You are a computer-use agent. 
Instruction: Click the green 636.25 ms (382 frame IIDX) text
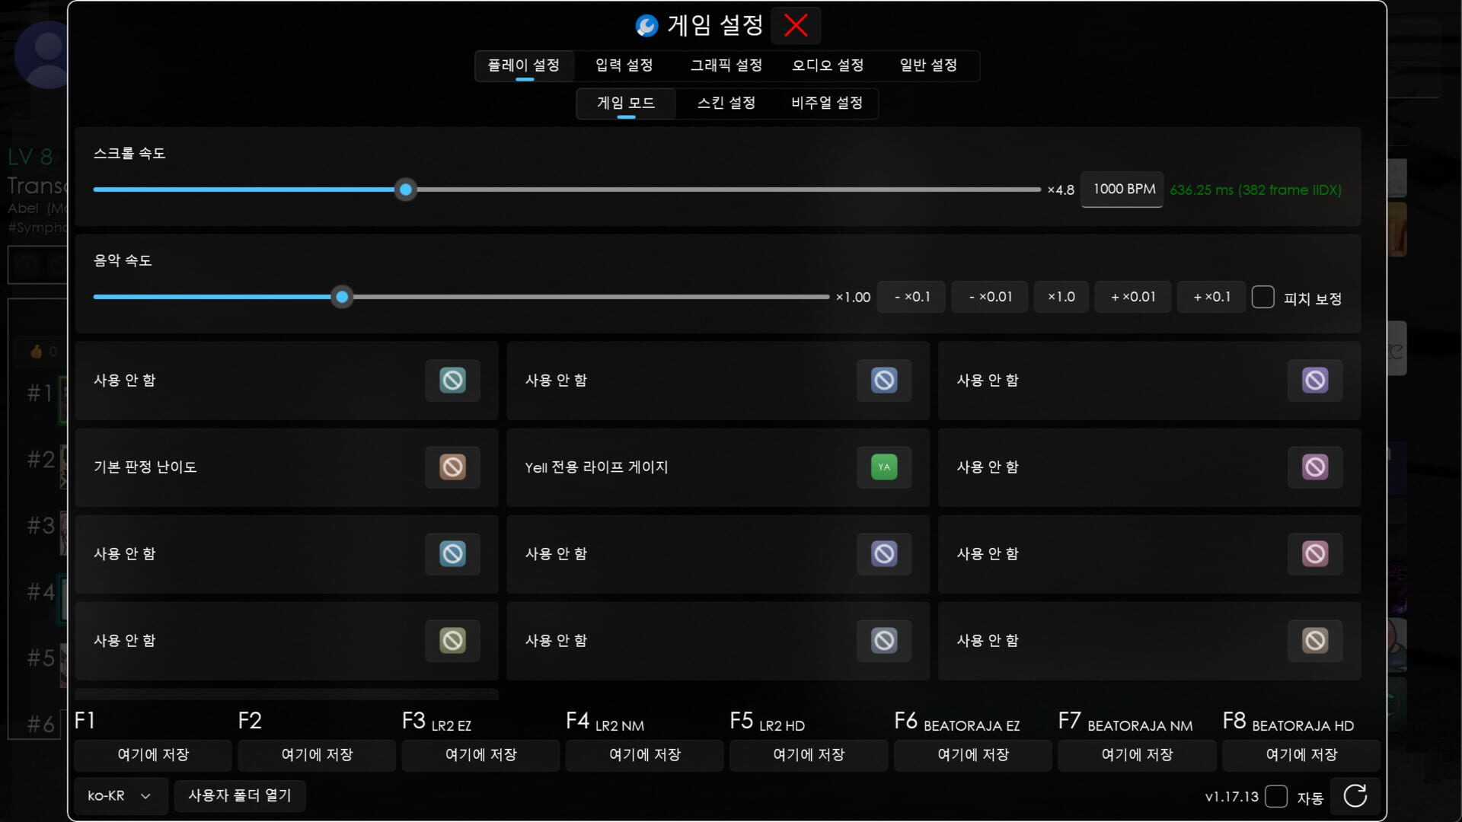1256,190
